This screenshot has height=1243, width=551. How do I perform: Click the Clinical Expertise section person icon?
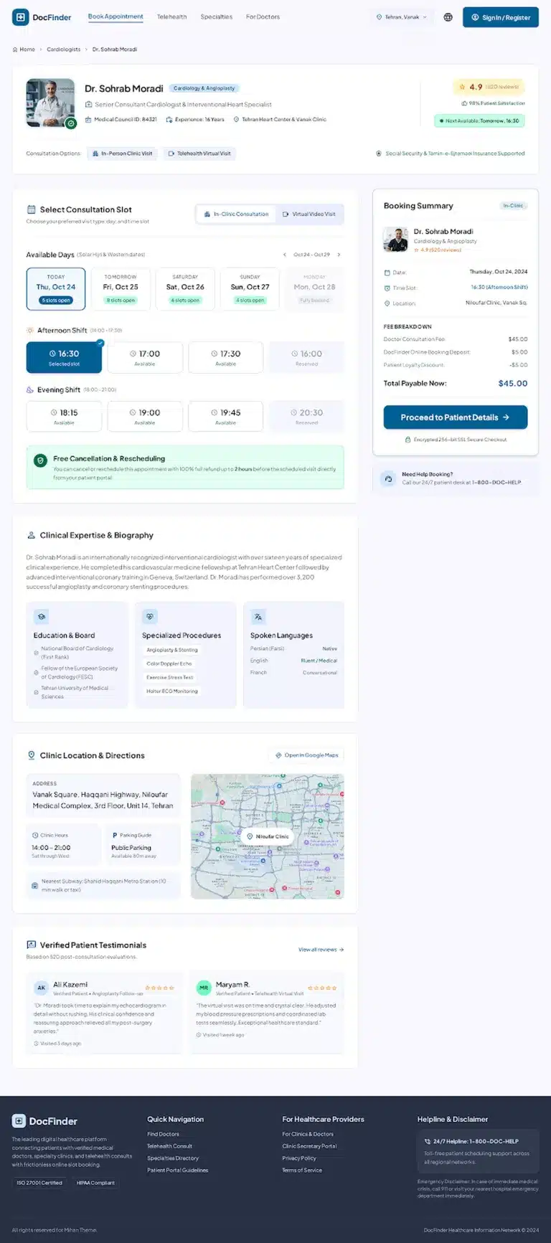(31, 535)
